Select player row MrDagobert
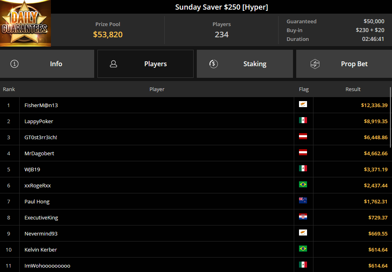 (195, 153)
